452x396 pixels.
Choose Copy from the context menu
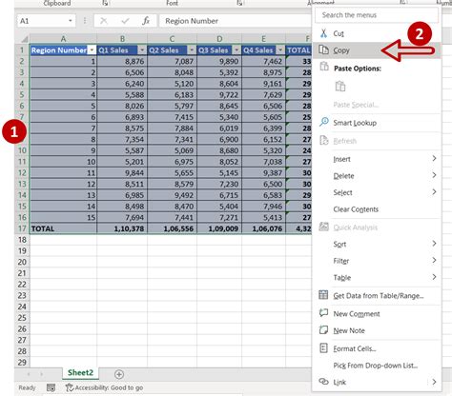pos(377,50)
